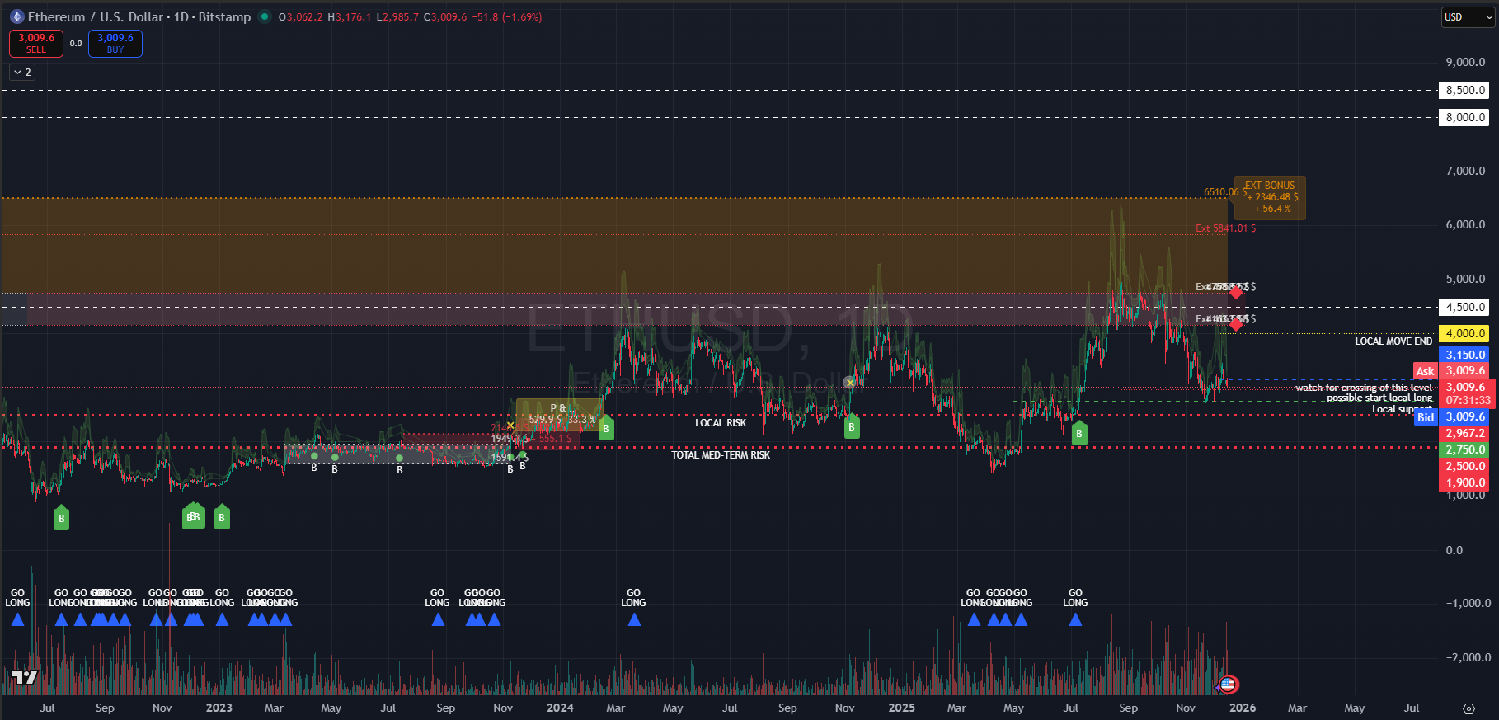This screenshot has height=720, width=1499.
Task: Click the 2026 label on the time axis
Action: pos(1242,708)
